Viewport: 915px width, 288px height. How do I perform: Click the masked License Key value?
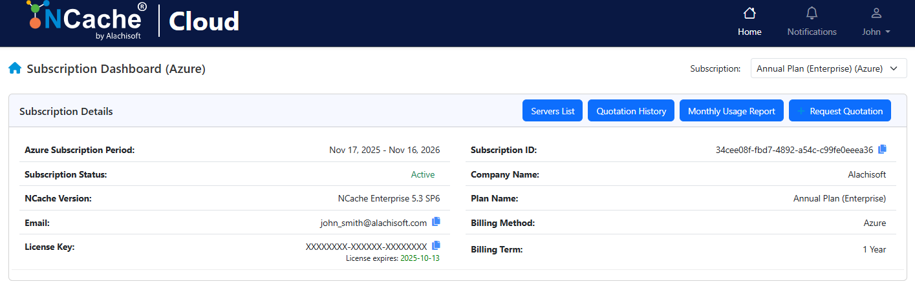tap(366, 247)
